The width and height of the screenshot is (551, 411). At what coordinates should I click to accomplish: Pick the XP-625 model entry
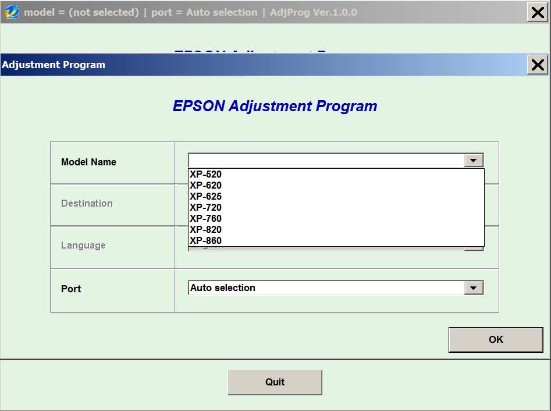[x=336, y=196]
